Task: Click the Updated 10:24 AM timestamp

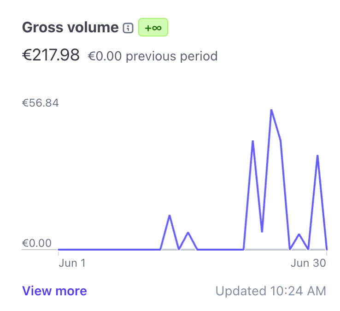Action: pos(270,291)
